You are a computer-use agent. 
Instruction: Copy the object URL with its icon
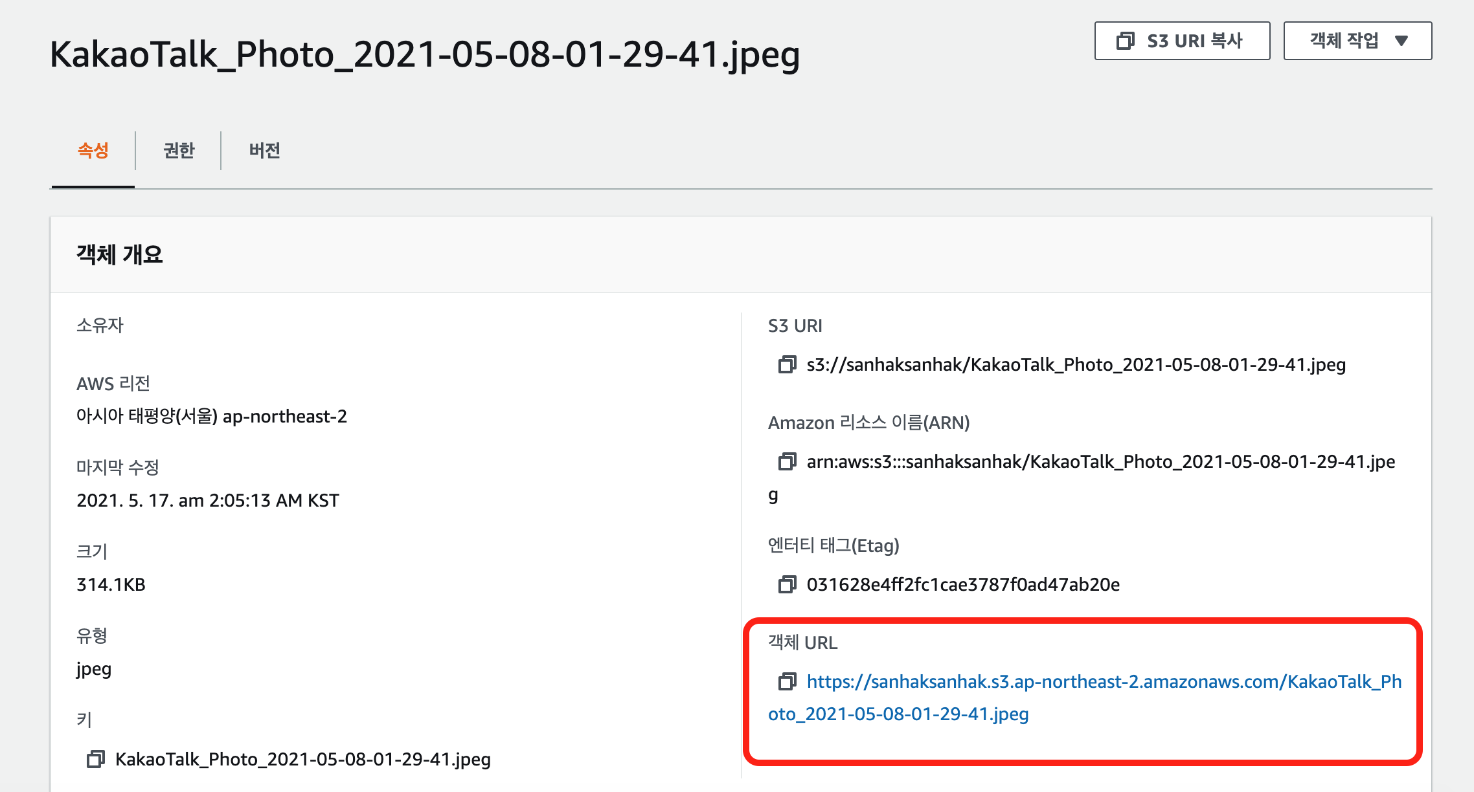787,682
